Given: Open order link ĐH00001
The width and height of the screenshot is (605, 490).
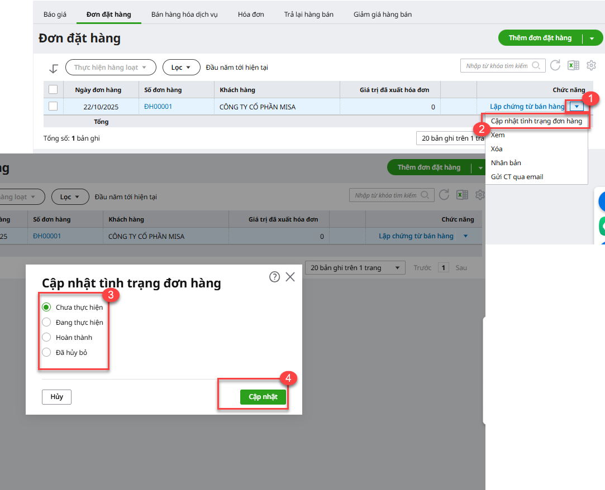Looking at the screenshot, I should coord(158,107).
